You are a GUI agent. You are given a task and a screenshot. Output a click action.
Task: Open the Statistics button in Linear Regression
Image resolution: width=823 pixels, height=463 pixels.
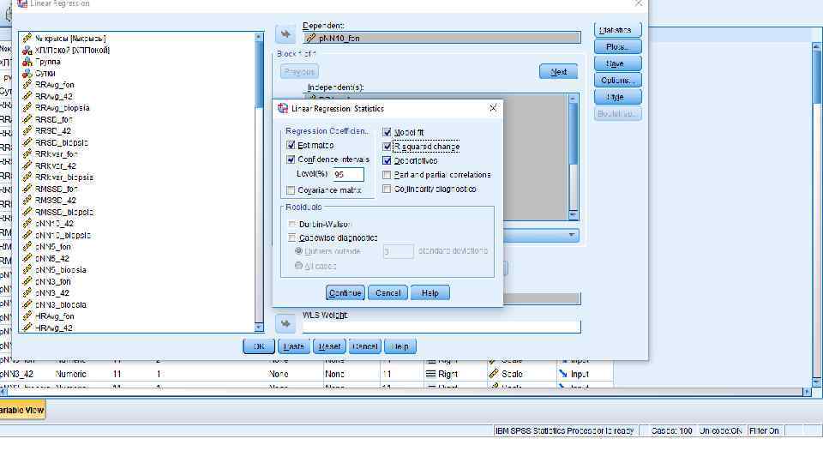click(618, 30)
